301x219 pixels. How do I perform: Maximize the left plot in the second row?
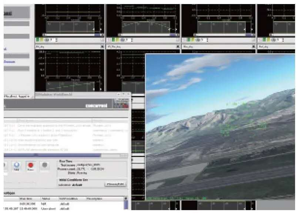102,47
